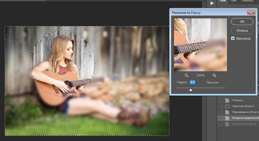The image size is (259, 141).
Task: Click the play arrow icon in the panel strip
Action: [x=212, y=3]
